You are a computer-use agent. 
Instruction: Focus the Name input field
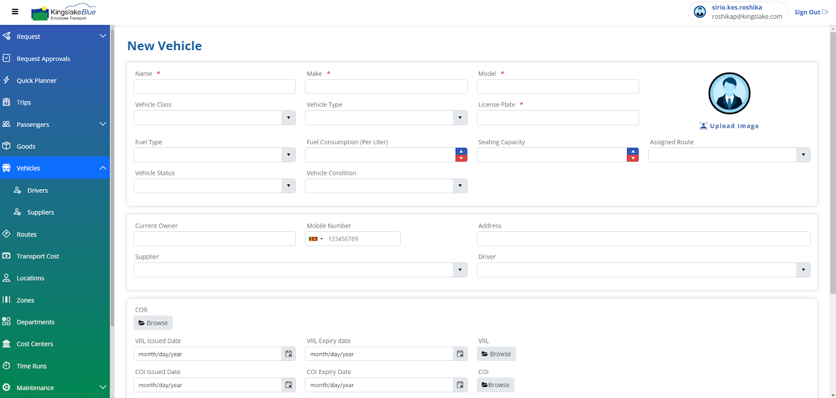pos(215,87)
